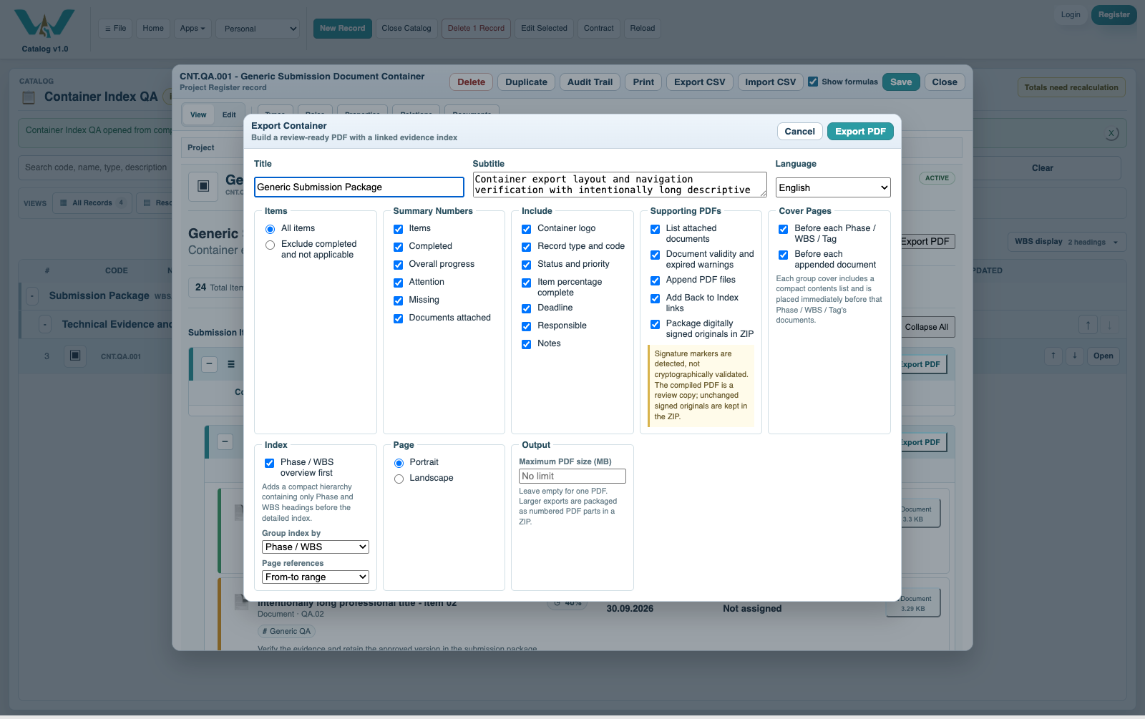The height and width of the screenshot is (719, 1145).
Task: Click the Duplicate record button
Action: click(526, 82)
